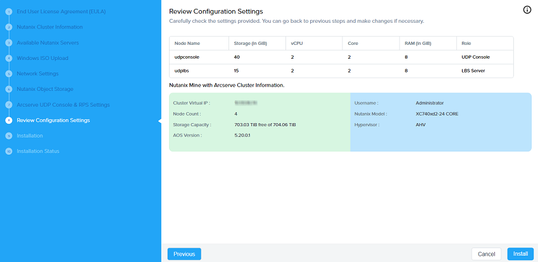This screenshot has width=538, height=262.
Task: Click AOS Version value 5.20.0.1
Action: tap(242, 135)
